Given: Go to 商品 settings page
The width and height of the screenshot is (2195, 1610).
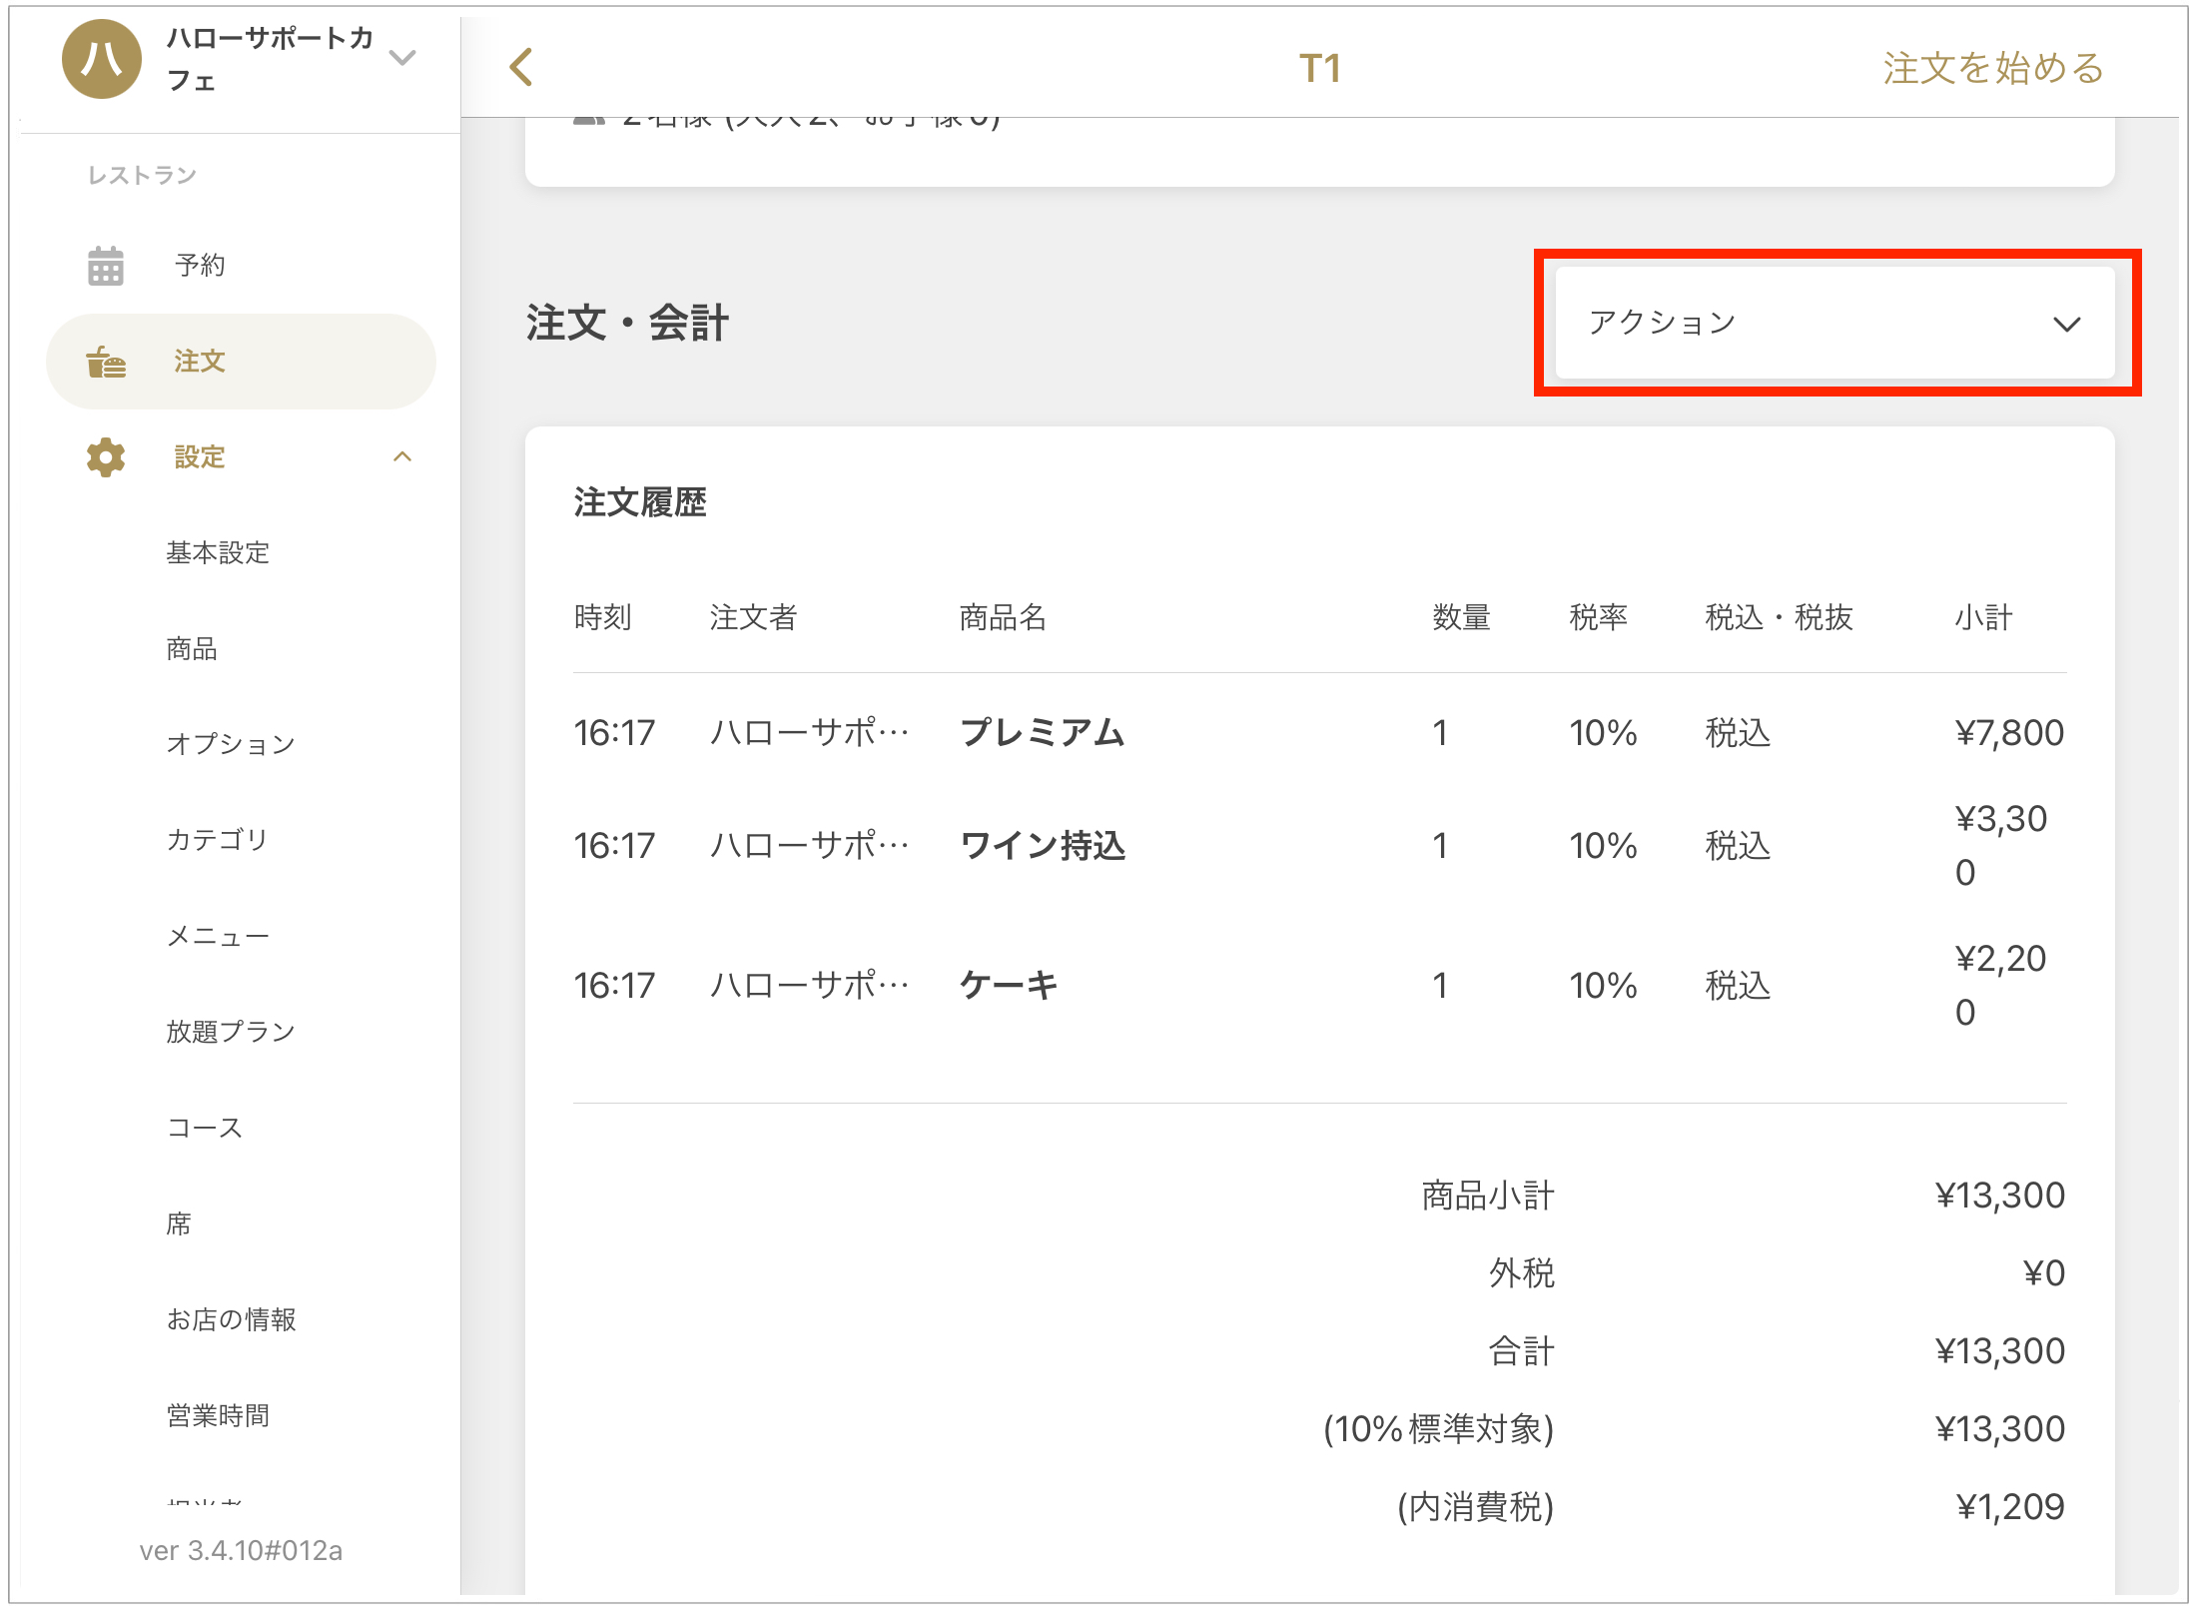Looking at the screenshot, I should 192,649.
